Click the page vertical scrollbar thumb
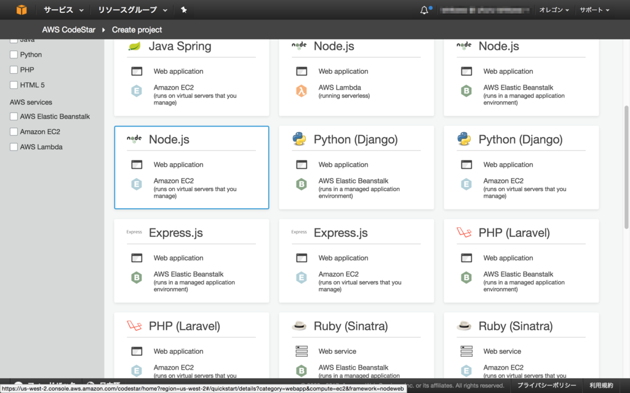This screenshot has height=393, width=630. pyautogui.click(x=626, y=167)
